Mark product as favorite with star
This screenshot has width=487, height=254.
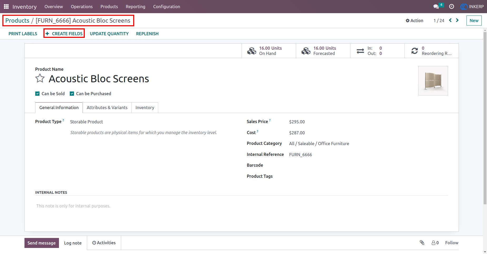click(x=40, y=78)
